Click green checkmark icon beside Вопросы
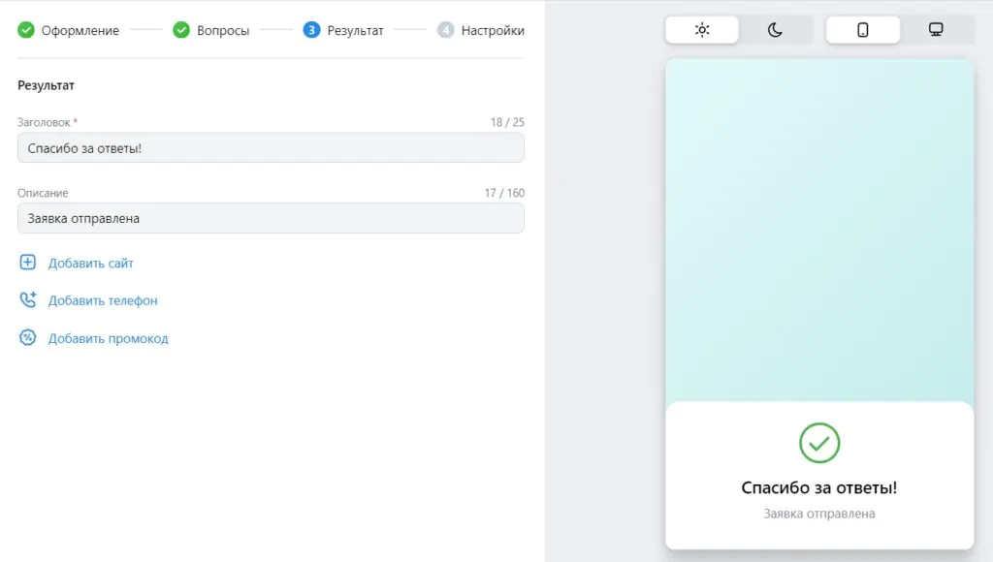This screenshot has width=993, height=562. click(181, 30)
